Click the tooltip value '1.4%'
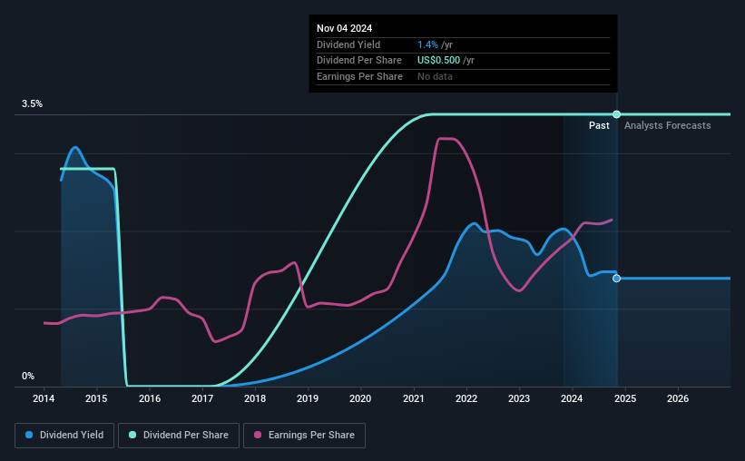 click(427, 44)
